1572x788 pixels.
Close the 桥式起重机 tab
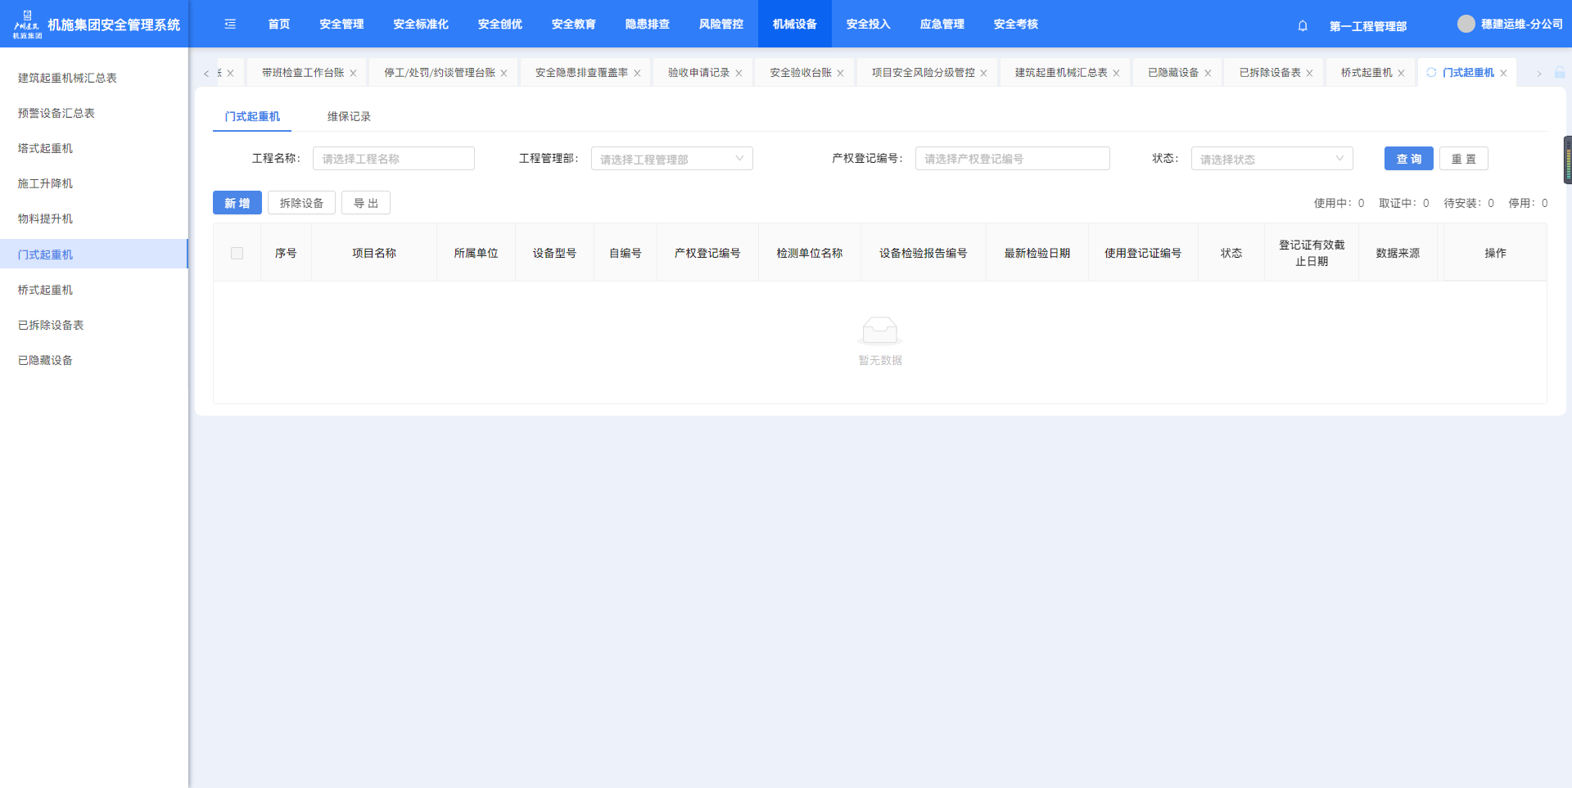click(x=1401, y=74)
